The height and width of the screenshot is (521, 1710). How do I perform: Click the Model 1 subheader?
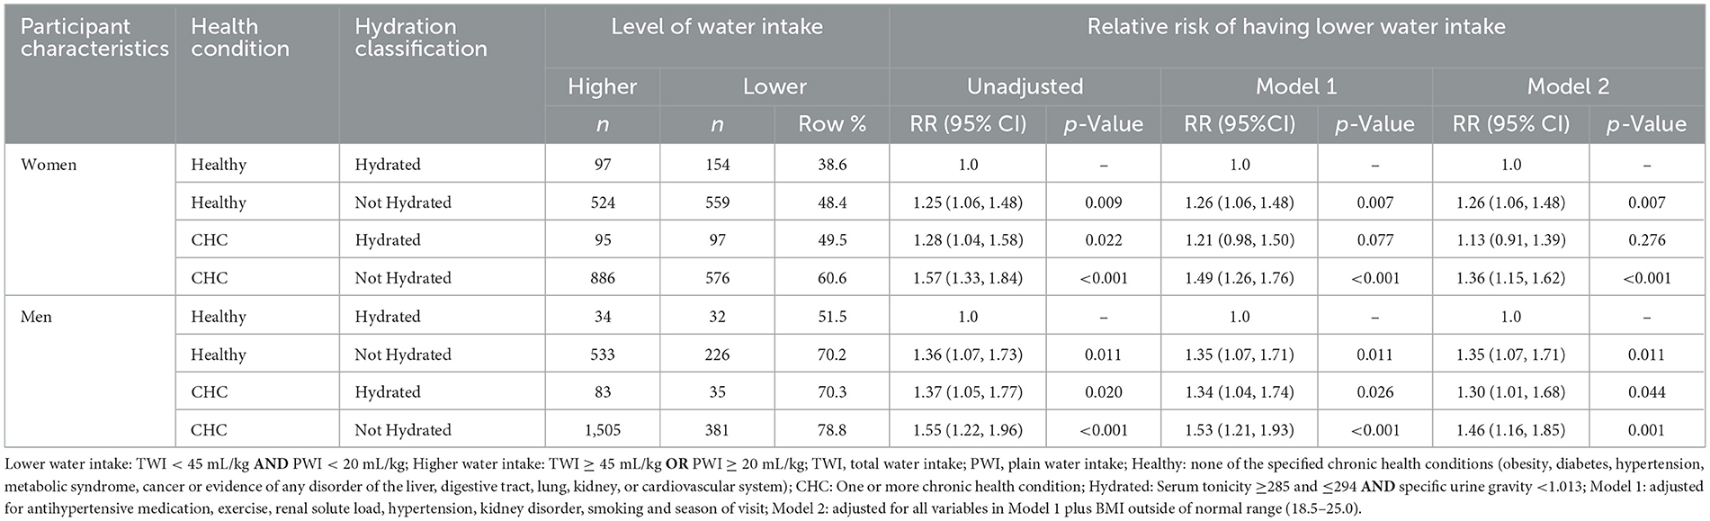click(1296, 86)
